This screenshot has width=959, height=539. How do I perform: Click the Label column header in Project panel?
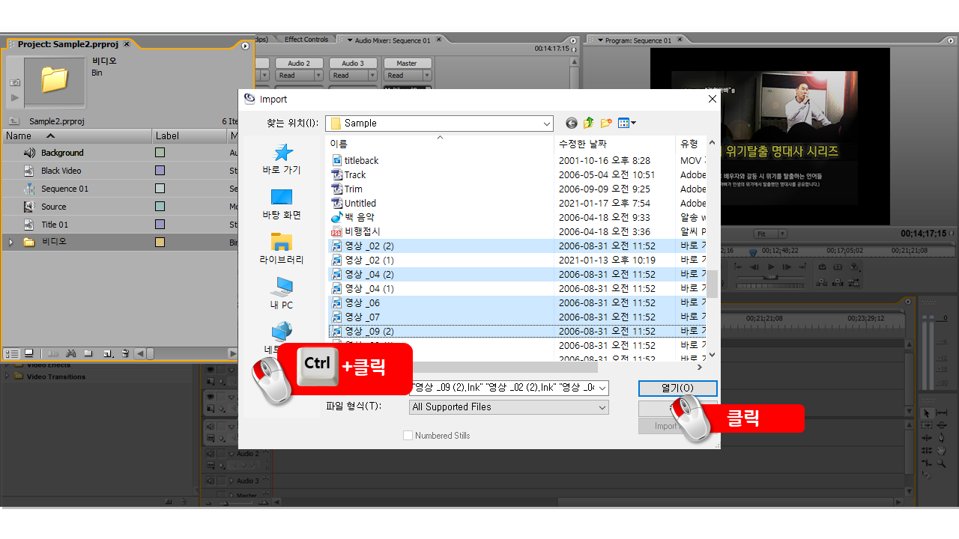coord(190,135)
